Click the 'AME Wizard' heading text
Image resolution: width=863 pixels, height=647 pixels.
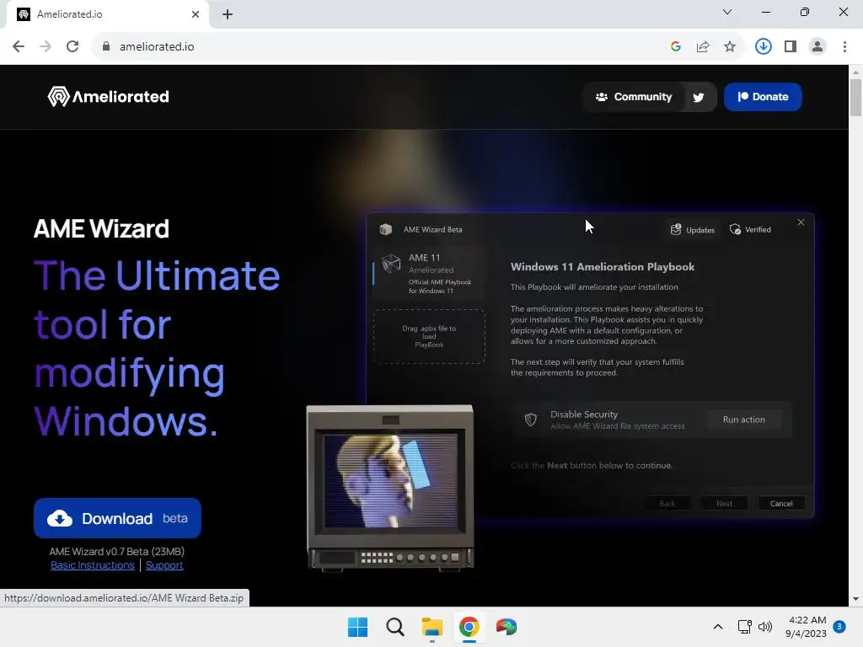[x=101, y=229]
